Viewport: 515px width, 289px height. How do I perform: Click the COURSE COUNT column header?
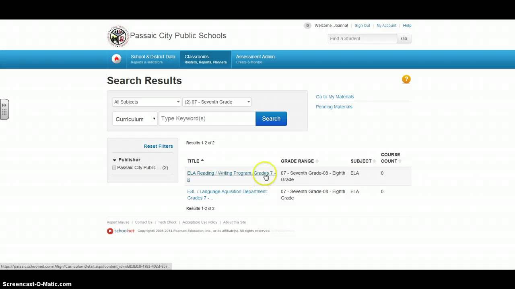pos(390,158)
